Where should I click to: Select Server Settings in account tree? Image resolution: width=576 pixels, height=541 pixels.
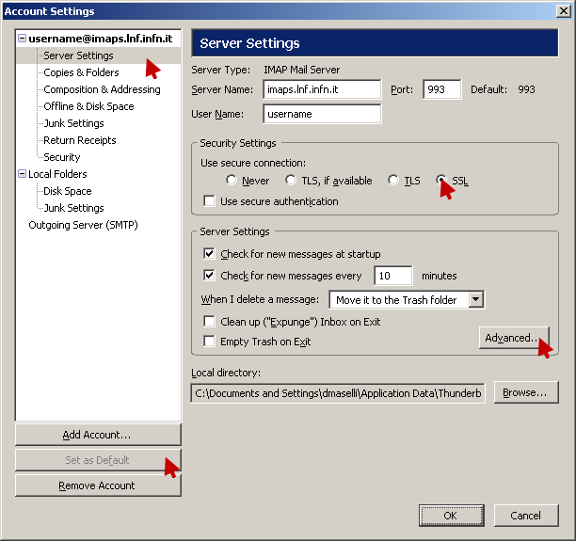click(x=78, y=56)
